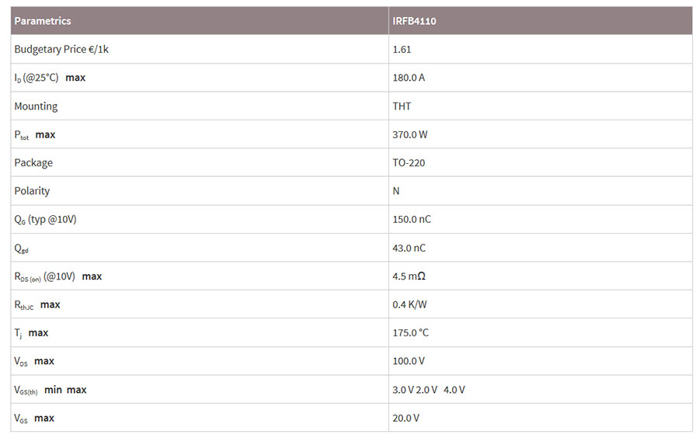699x438 pixels.
Task: Click the ID (@25°C) max parameter
Action: [x=50, y=78]
